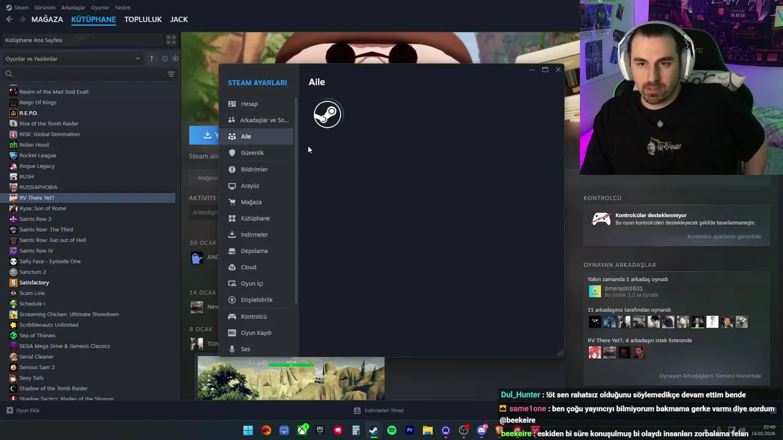Viewport: 783px width, 440px height.
Task: Click Oyun Ekle at bottom left
Action: pos(23,411)
